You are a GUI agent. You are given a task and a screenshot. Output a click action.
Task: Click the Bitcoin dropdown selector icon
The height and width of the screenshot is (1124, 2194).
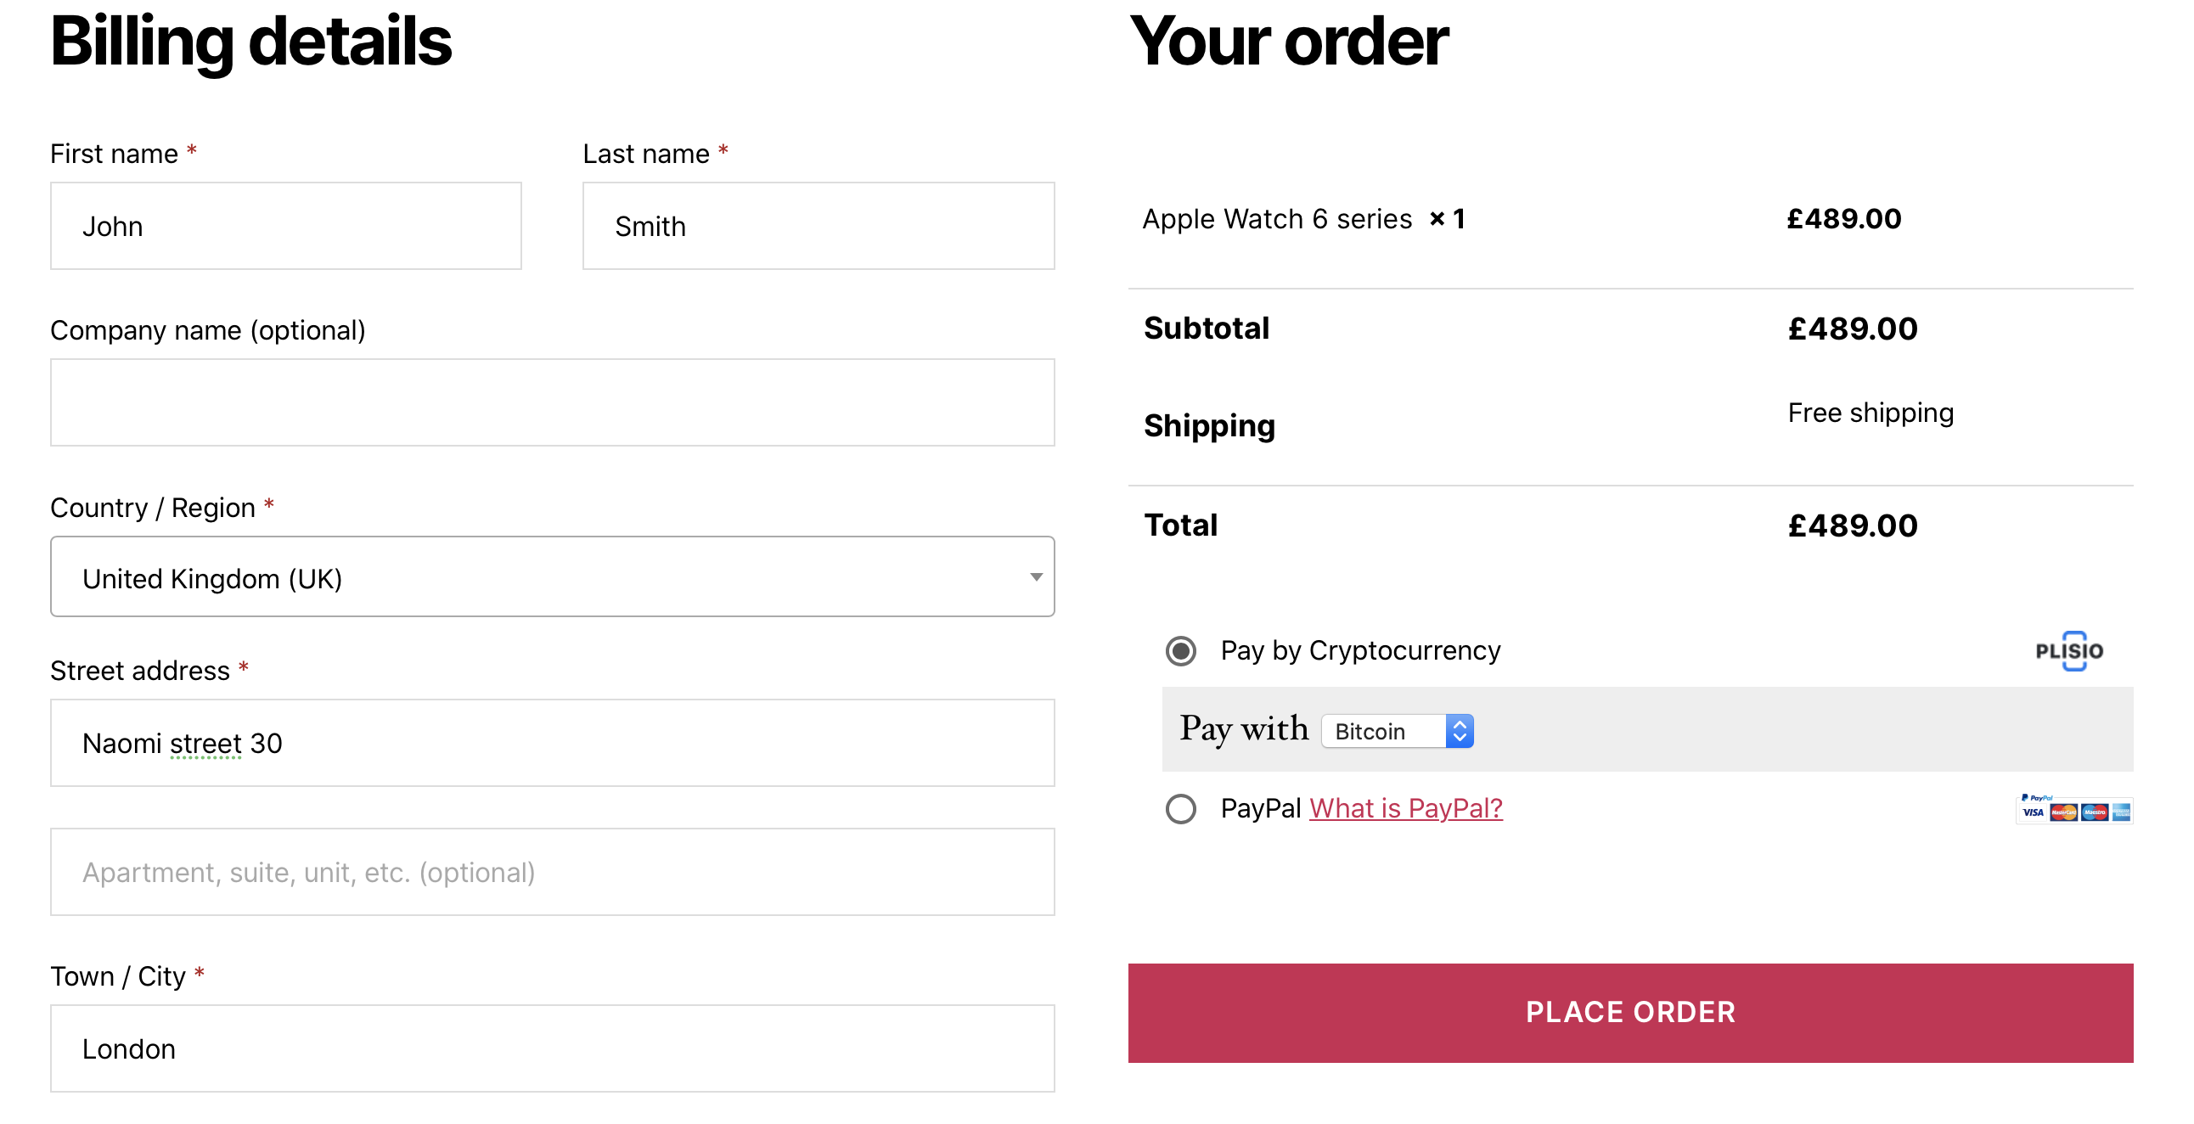(1460, 730)
